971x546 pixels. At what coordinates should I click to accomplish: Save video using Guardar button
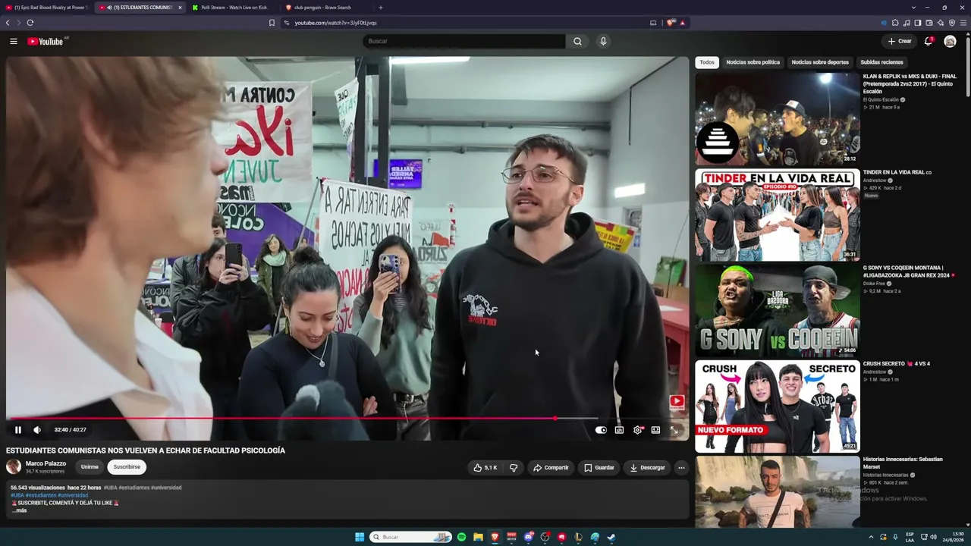[x=599, y=468]
